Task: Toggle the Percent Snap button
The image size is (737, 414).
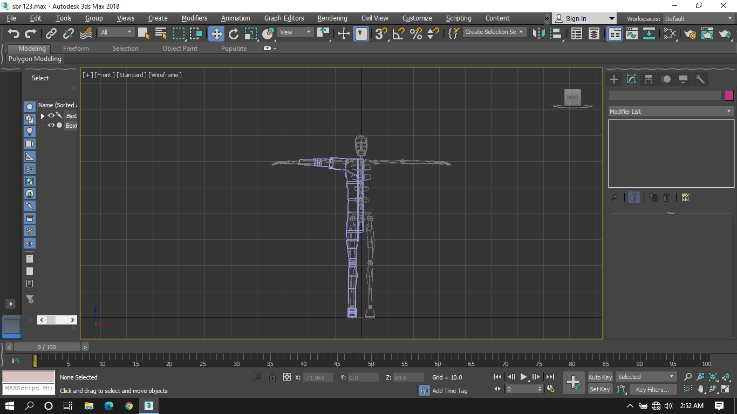Action: [415, 34]
